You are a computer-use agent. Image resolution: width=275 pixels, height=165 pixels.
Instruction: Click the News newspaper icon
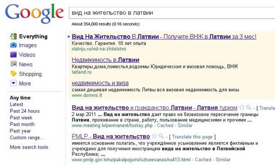tap(13, 64)
